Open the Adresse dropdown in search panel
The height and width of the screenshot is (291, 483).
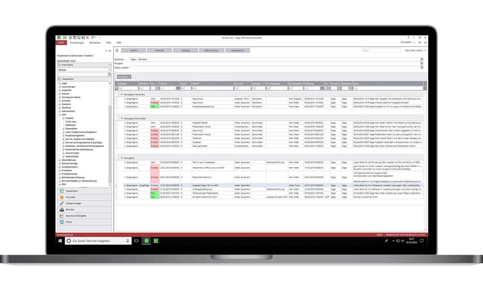tap(109, 70)
